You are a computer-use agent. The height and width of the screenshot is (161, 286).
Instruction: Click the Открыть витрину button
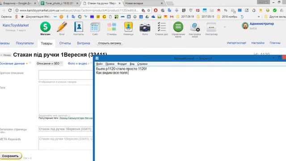click(x=109, y=43)
